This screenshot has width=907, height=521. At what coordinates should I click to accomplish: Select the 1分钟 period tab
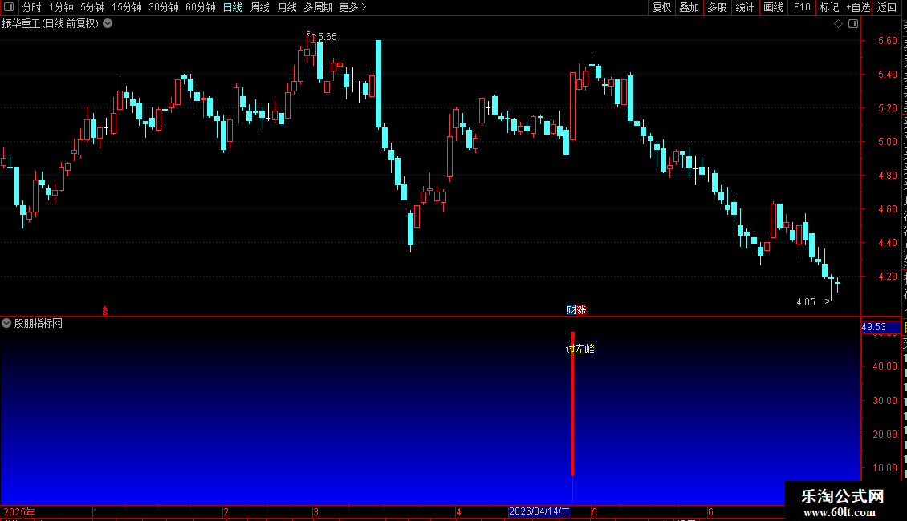pyautogui.click(x=61, y=7)
